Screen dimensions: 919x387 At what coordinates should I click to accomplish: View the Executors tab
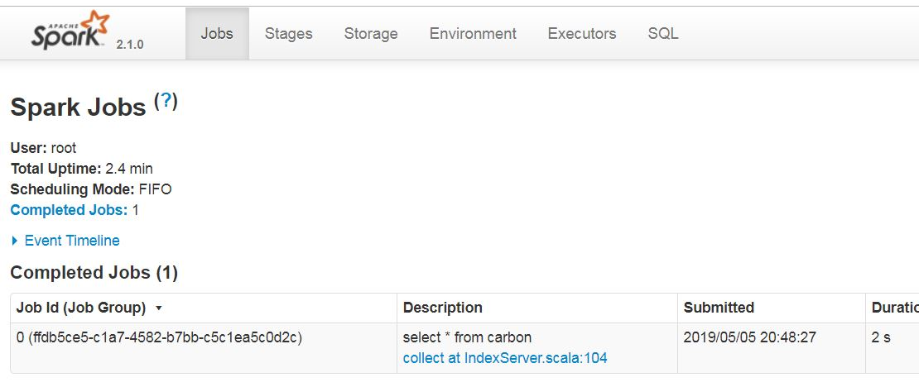coord(582,34)
